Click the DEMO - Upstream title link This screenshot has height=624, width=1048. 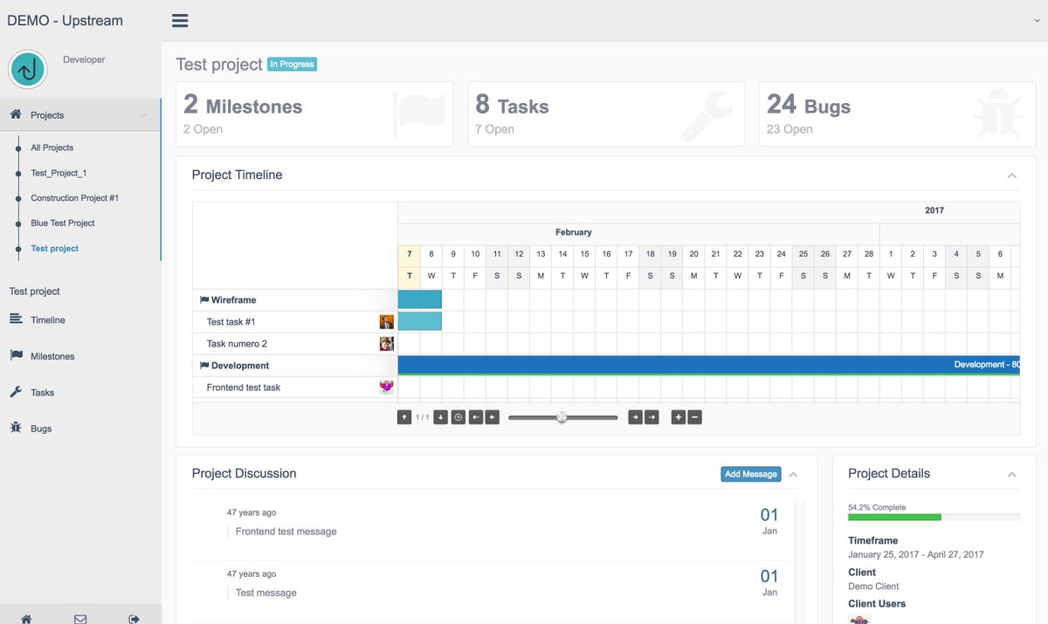click(65, 20)
